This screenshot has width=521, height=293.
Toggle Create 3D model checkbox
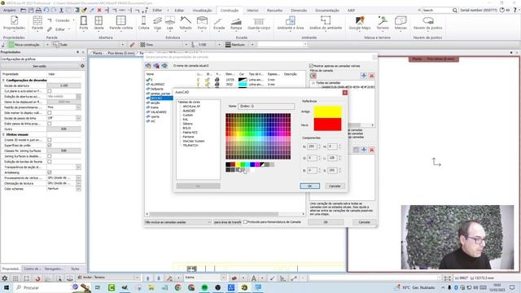[50, 140]
